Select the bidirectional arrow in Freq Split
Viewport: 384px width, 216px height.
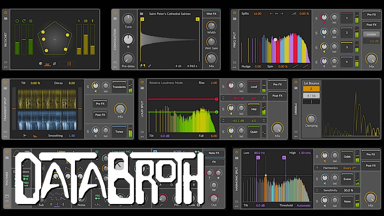pos(276,13)
